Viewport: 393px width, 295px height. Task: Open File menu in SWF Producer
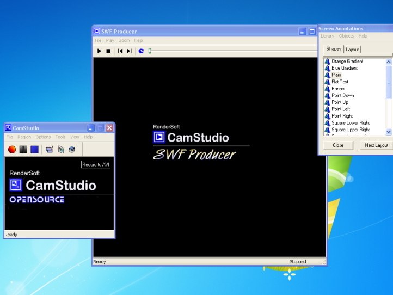pyautogui.click(x=98, y=40)
